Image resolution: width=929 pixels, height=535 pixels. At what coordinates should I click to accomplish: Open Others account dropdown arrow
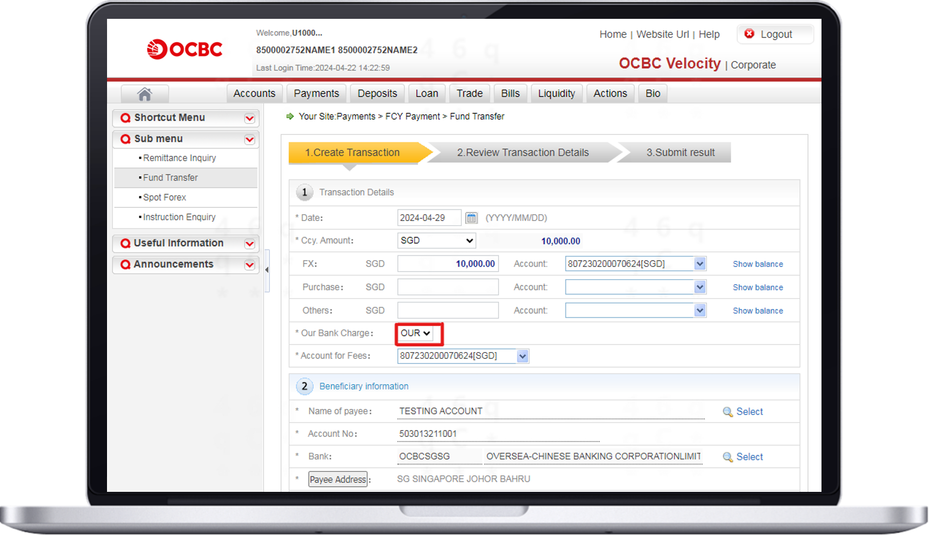click(700, 310)
